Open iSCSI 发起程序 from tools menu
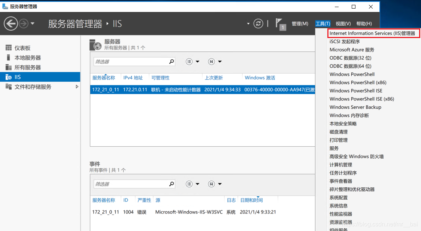 [345, 41]
